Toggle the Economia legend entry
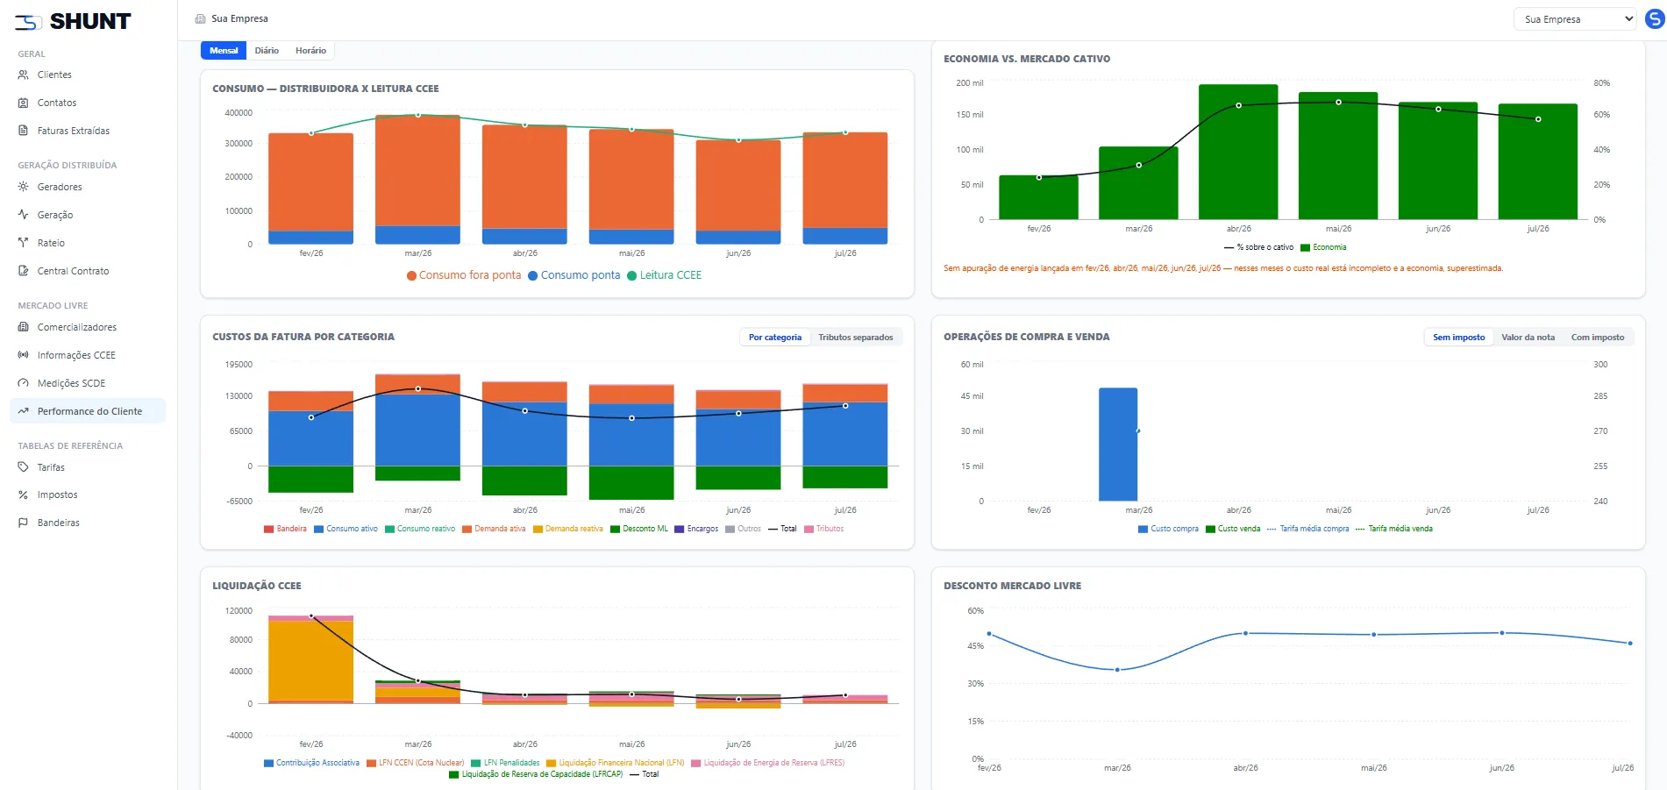1667x790 pixels. click(1323, 247)
